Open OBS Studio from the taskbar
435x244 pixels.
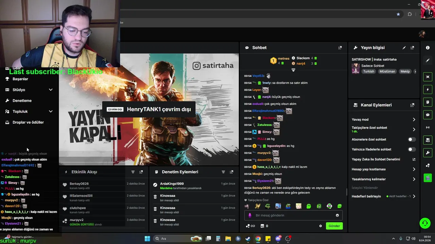pyautogui.click(x=288, y=239)
